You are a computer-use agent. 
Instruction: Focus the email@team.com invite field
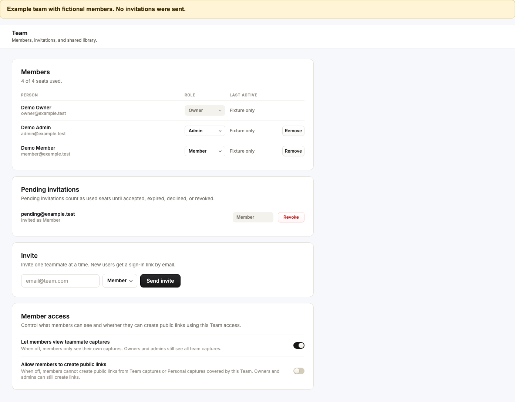60,281
